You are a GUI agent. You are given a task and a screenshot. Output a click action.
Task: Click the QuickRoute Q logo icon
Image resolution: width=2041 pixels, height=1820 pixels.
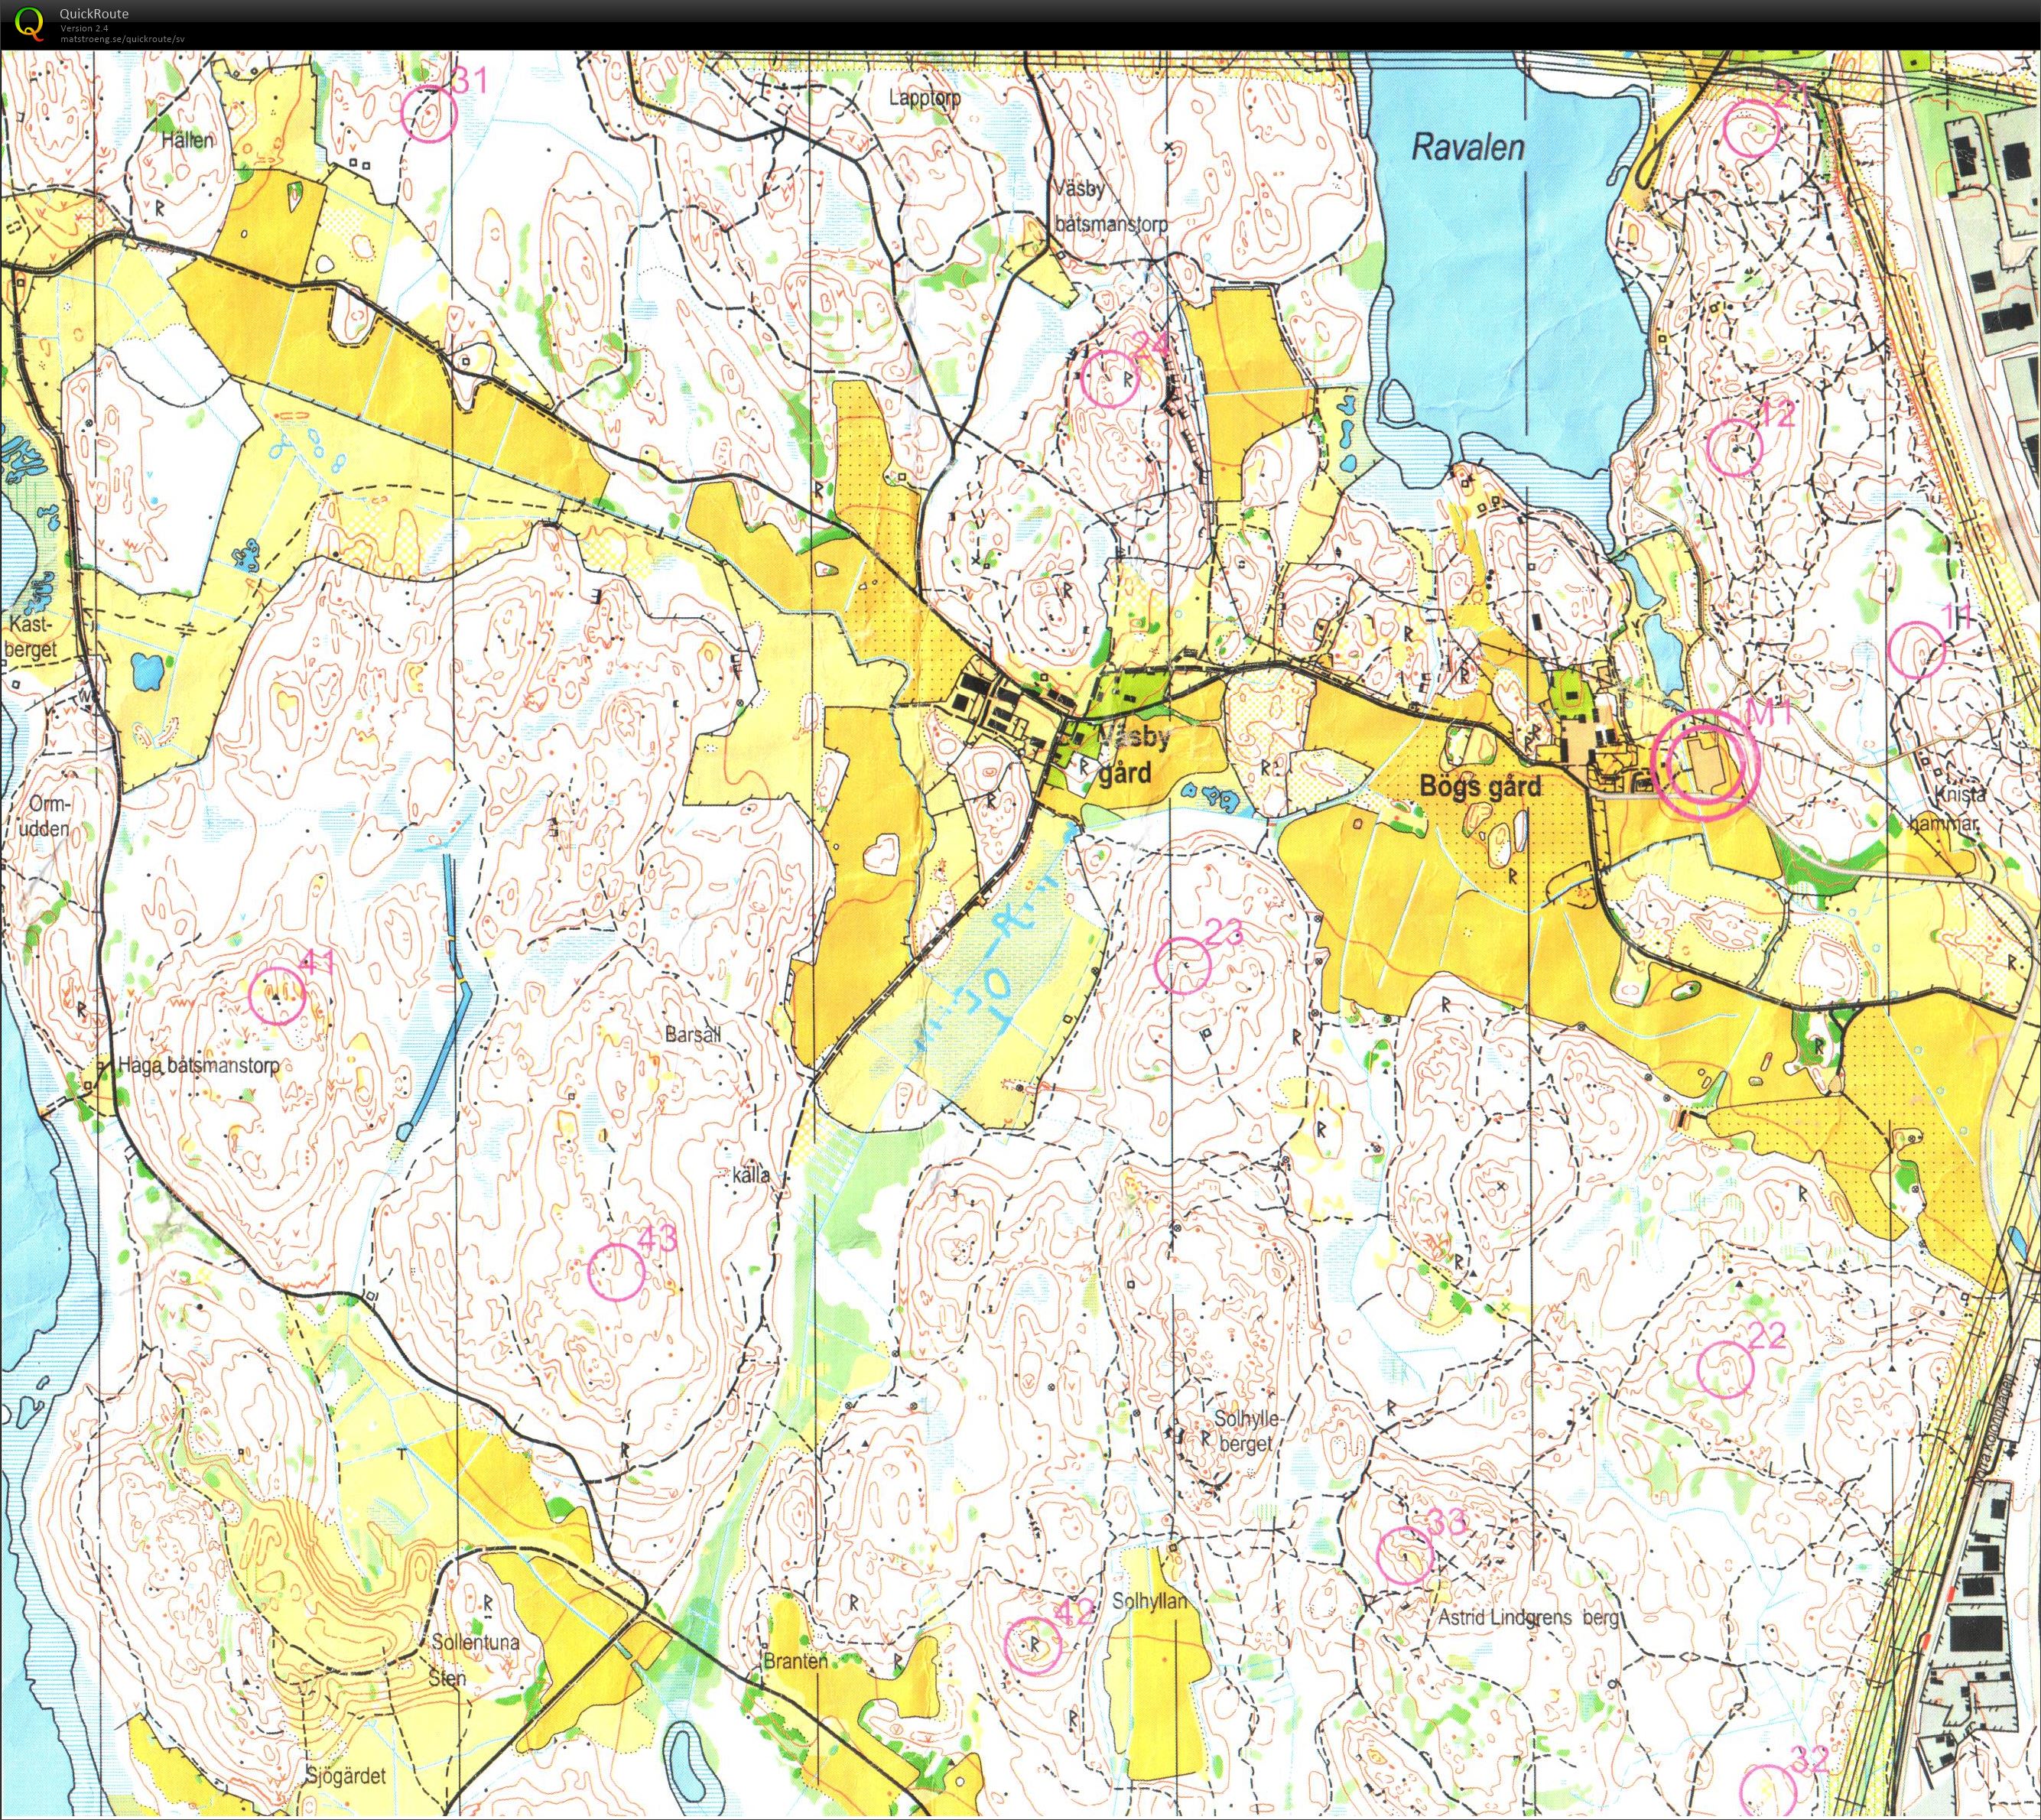click(30, 23)
